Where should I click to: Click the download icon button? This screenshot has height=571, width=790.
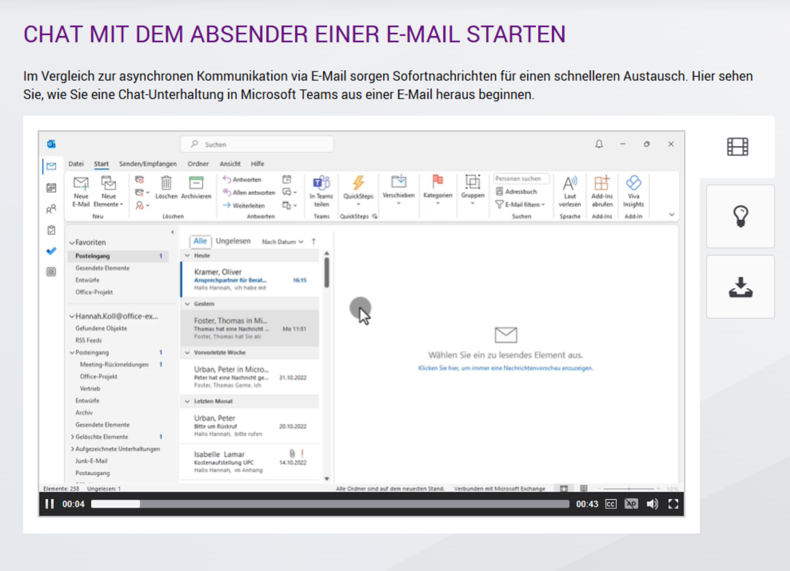pyautogui.click(x=740, y=287)
